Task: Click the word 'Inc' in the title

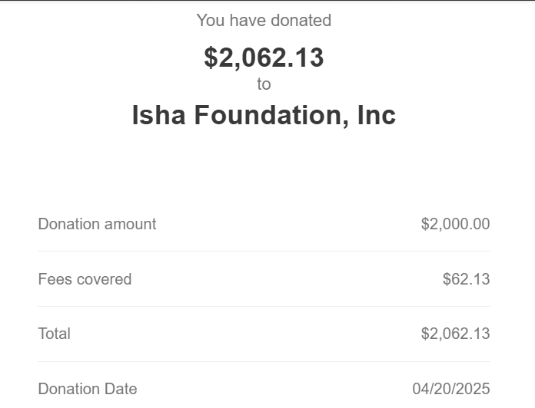Action: [377, 115]
